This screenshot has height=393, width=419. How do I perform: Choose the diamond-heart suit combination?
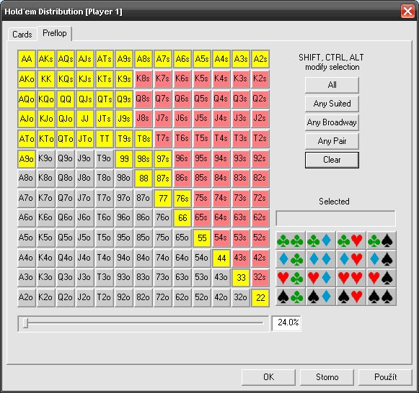[x=350, y=259]
